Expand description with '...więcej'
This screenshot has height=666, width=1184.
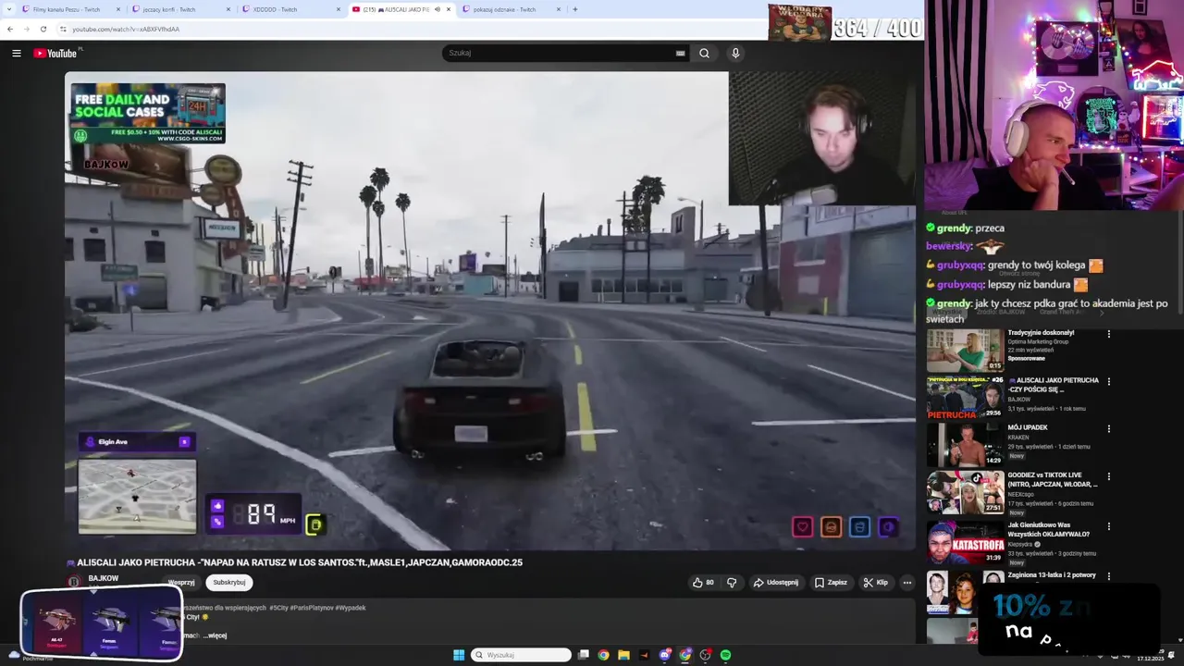click(216, 635)
